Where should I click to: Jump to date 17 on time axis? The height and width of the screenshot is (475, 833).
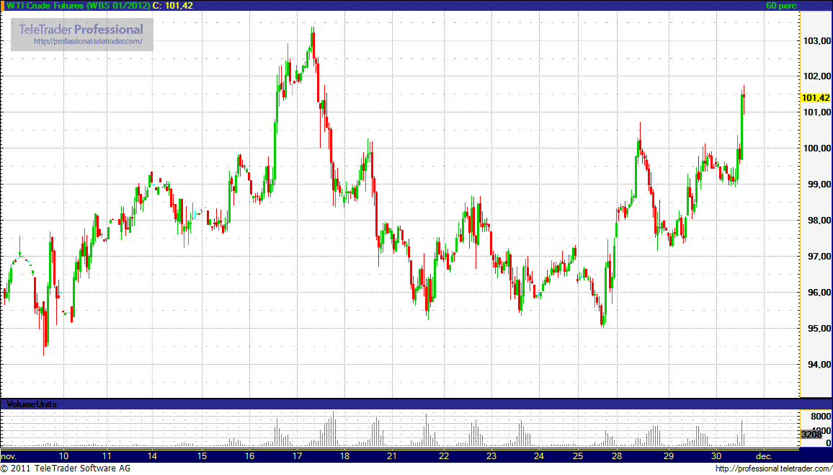297,456
